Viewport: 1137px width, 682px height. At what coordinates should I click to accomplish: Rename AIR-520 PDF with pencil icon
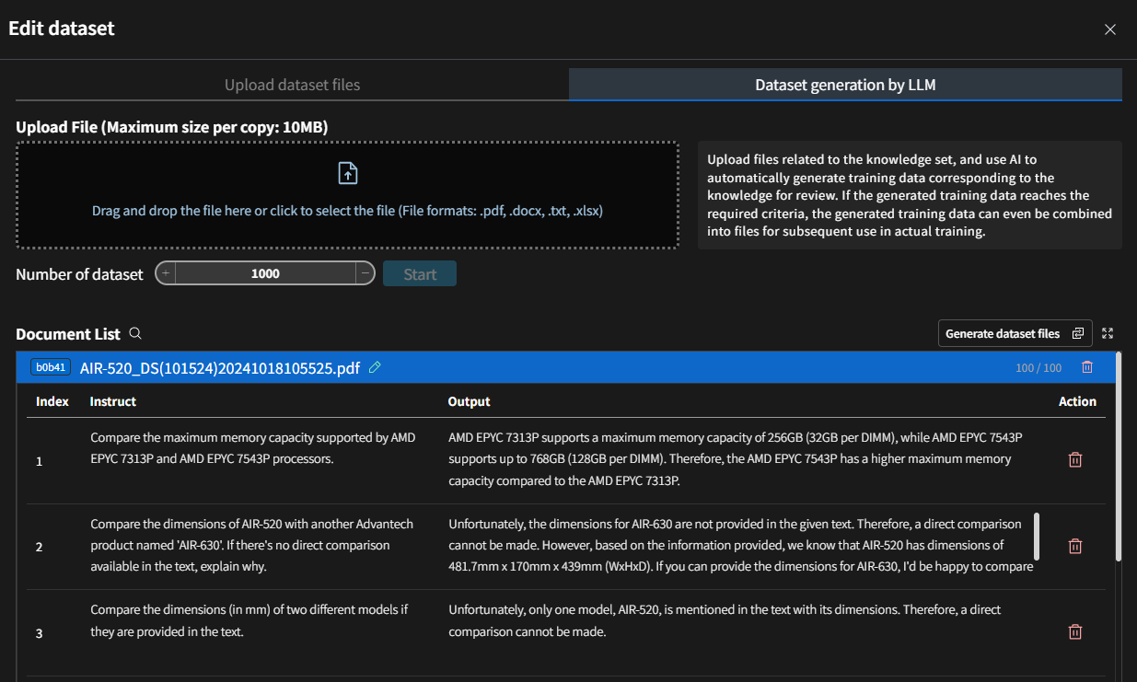click(x=375, y=367)
